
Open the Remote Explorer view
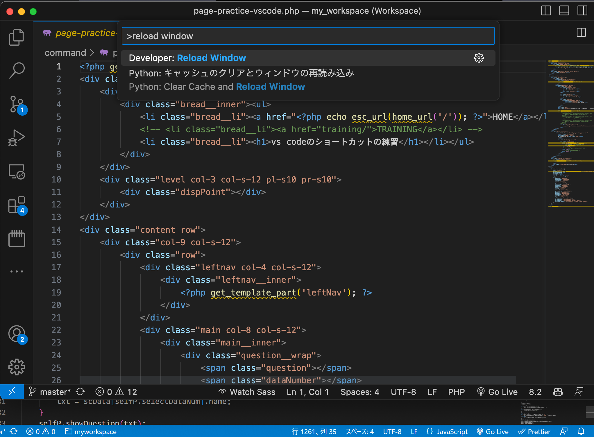(x=17, y=172)
